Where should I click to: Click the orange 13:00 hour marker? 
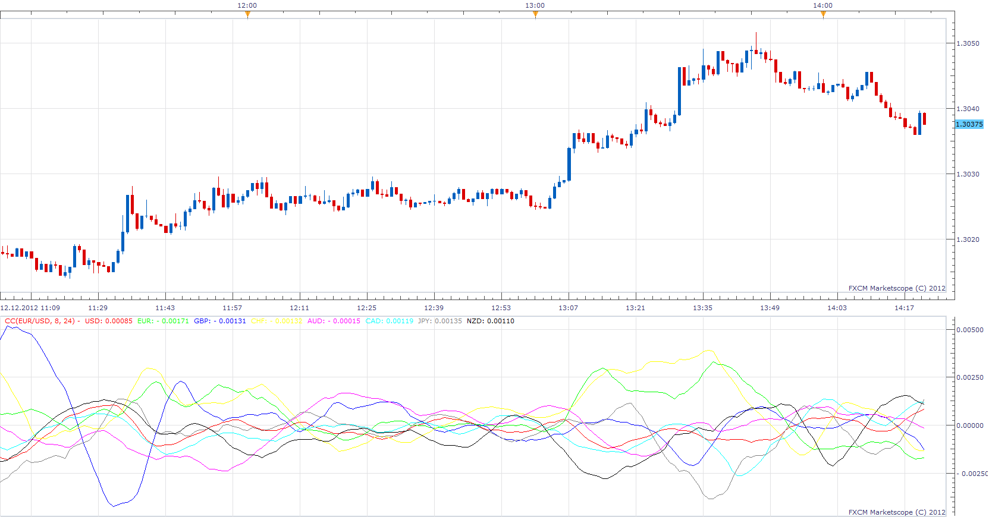[535, 15]
